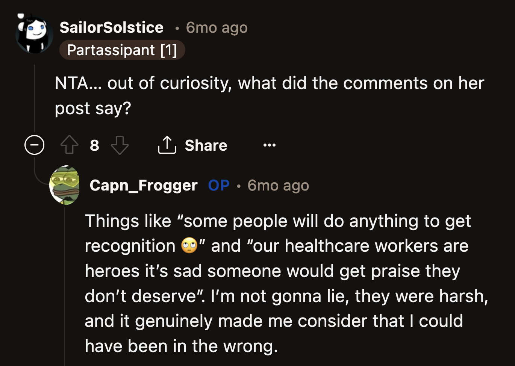The width and height of the screenshot is (515, 366).
Task: Open SailorSolstice comment's 6mo ago timestamp
Action: tap(217, 27)
